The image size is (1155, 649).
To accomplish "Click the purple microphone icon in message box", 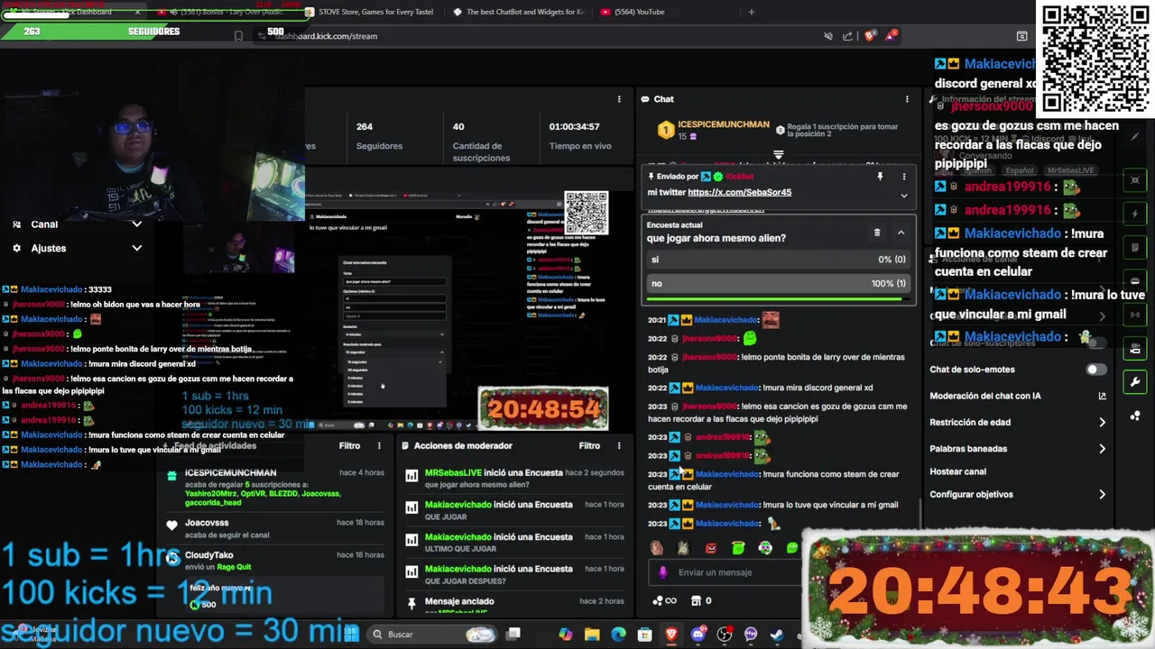I will (663, 572).
